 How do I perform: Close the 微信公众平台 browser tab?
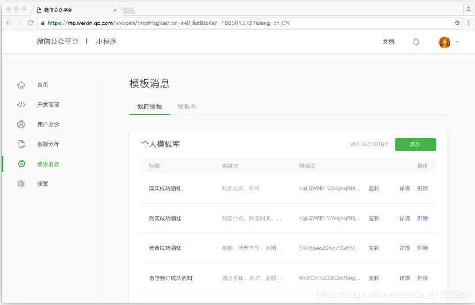coord(115,10)
